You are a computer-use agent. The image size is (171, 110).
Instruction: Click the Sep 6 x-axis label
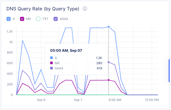(41, 100)
